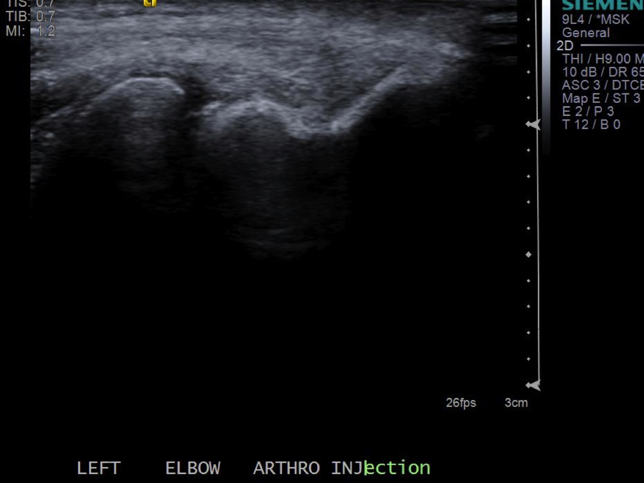
Task: Select the grayscale map bar
Action: 546,72
